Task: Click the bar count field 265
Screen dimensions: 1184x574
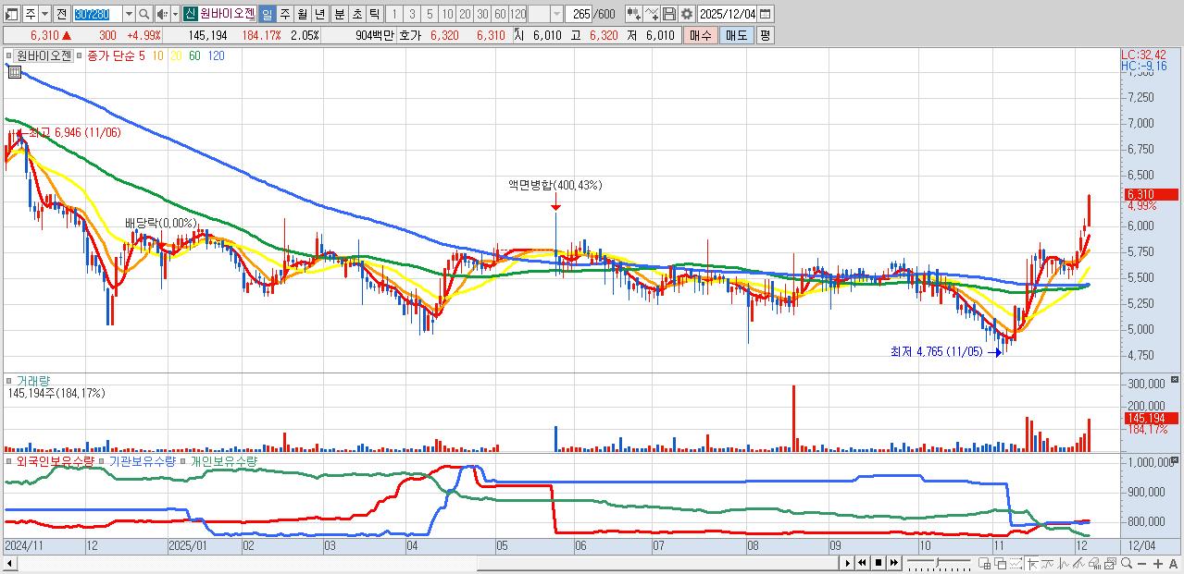Action: pos(580,14)
